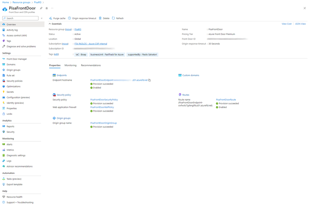Mark PisaFrontDoor as favorite star
The image size is (309, 206).
click(47, 8)
